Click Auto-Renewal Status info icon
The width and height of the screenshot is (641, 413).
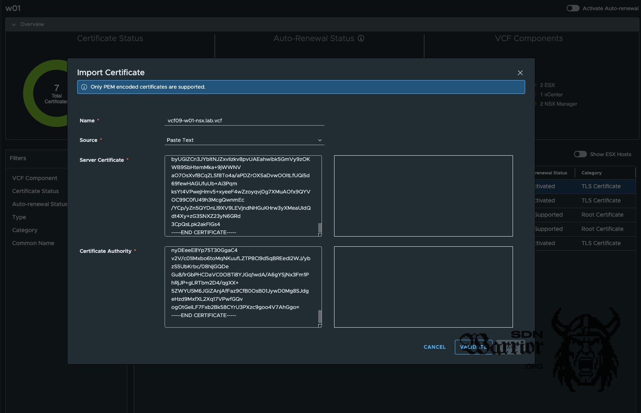click(x=361, y=38)
